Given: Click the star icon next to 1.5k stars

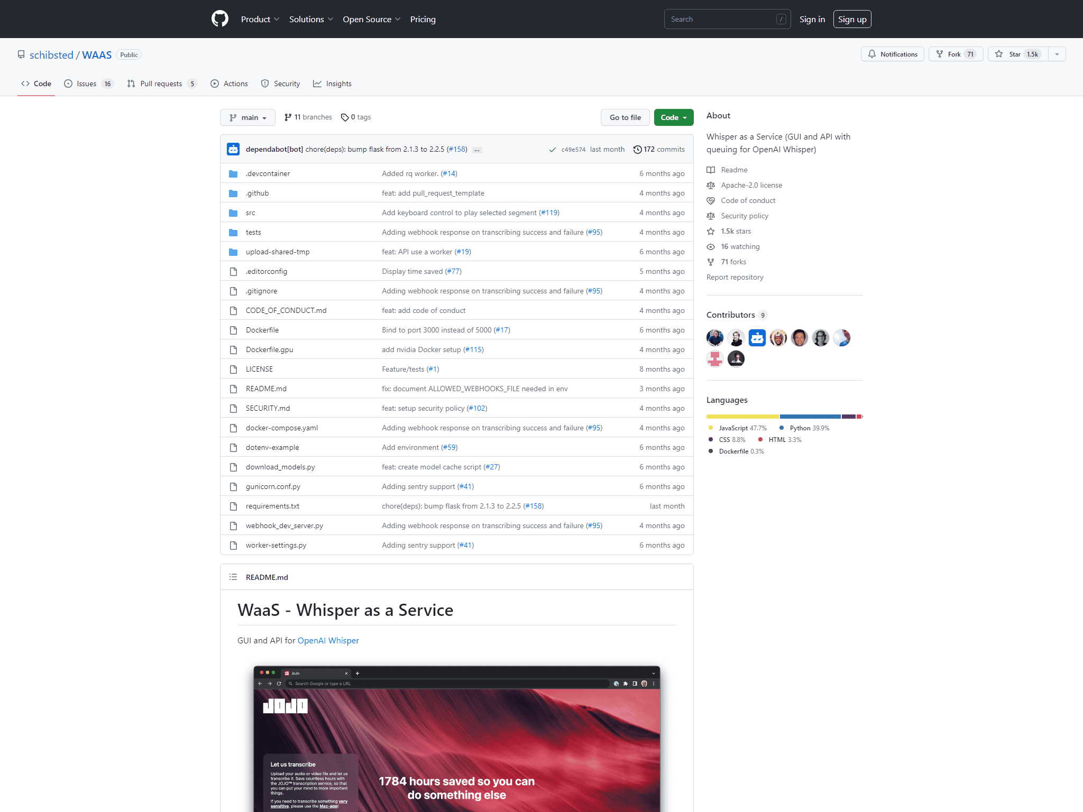Looking at the screenshot, I should tap(711, 231).
